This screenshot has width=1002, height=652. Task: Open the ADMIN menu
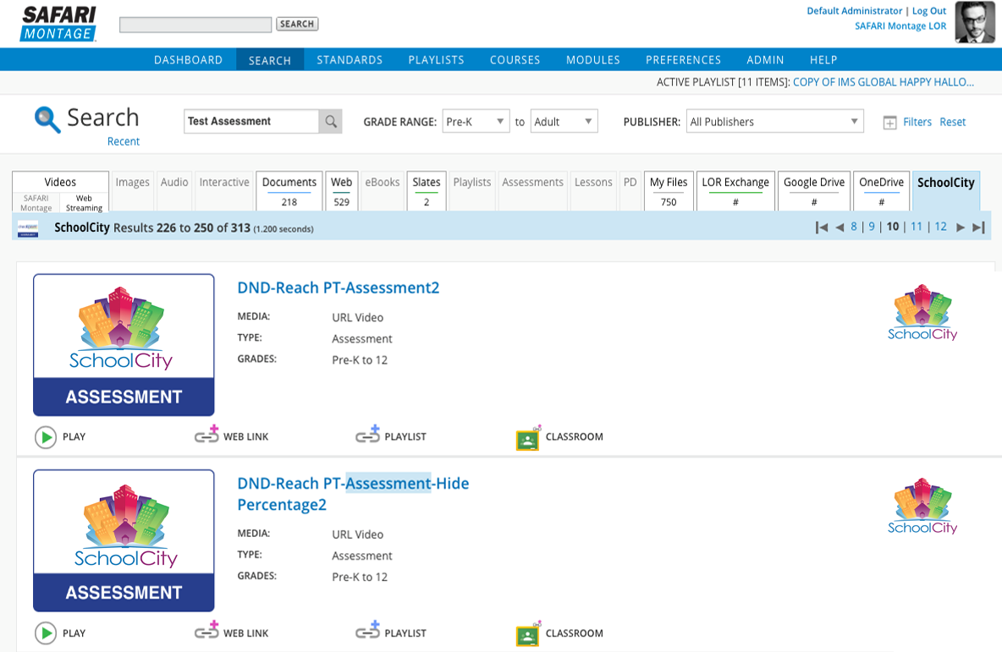(x=765, y=60)
